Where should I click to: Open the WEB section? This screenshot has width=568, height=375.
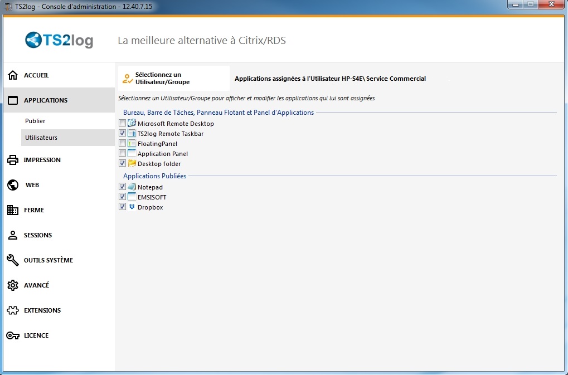coord(59,185)
